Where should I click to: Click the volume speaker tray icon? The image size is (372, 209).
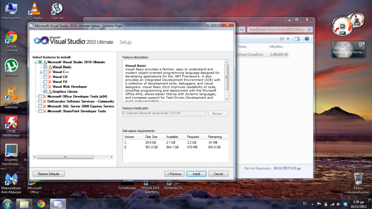[339, 204]
